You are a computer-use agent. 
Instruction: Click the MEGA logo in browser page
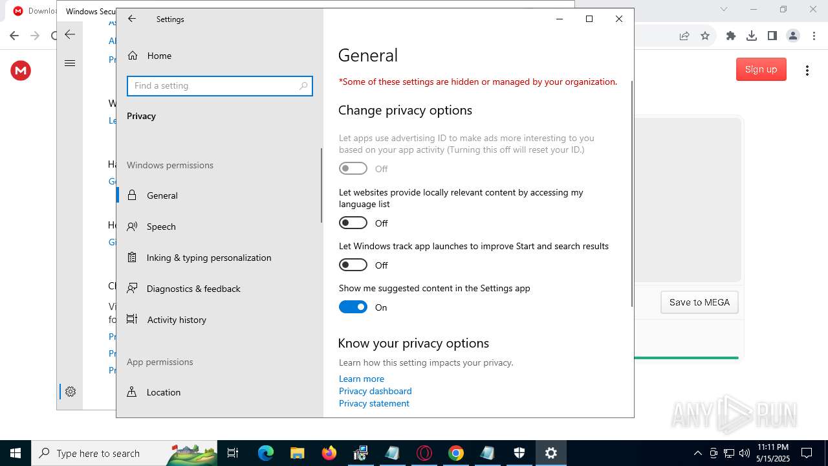pos(21,70)
